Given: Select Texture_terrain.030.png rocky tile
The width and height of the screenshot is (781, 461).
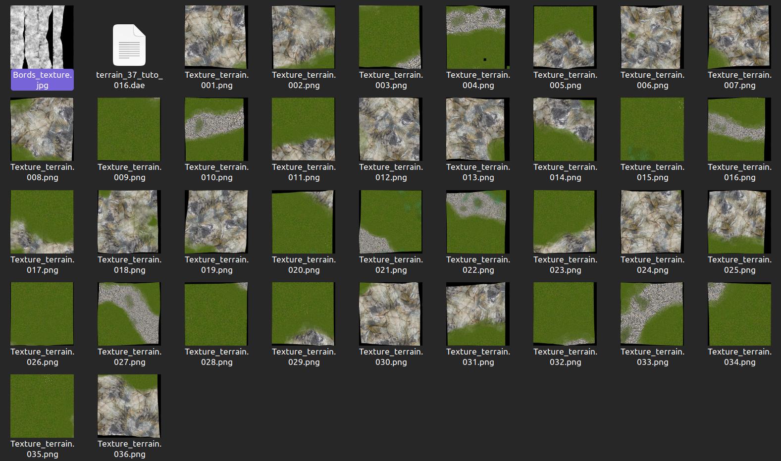Looking at the screenshot, I should (391, 313).
